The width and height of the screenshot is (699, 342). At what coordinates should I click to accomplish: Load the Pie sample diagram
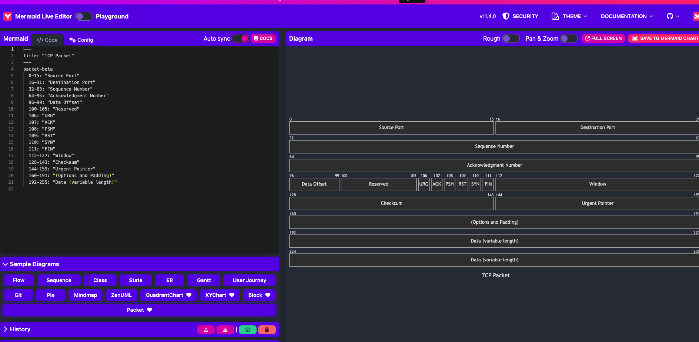pos(51,295)
